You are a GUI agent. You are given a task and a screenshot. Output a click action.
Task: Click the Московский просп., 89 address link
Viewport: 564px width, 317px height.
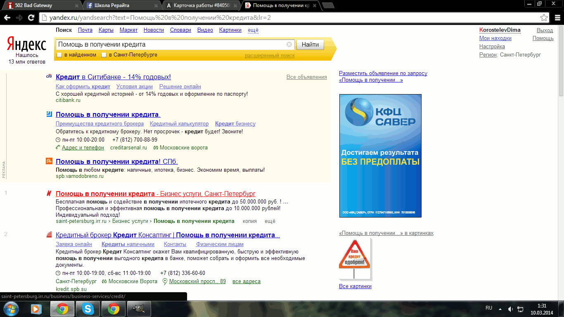coord(197,282)
